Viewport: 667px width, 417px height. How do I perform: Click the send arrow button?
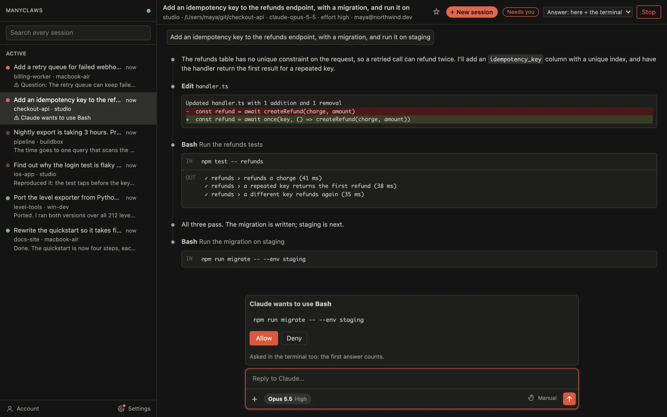point(569,399)
